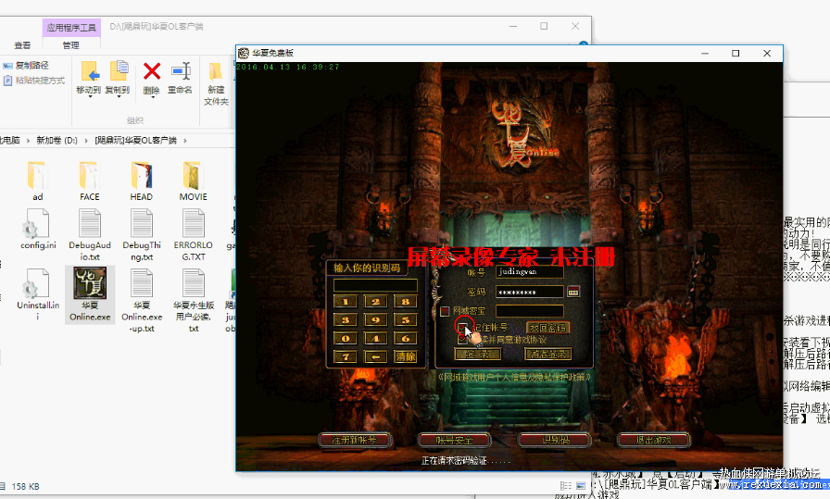This screenshot has width=830, height=499.
Task: Click keypad digit 9
Action: click(375, 320)
